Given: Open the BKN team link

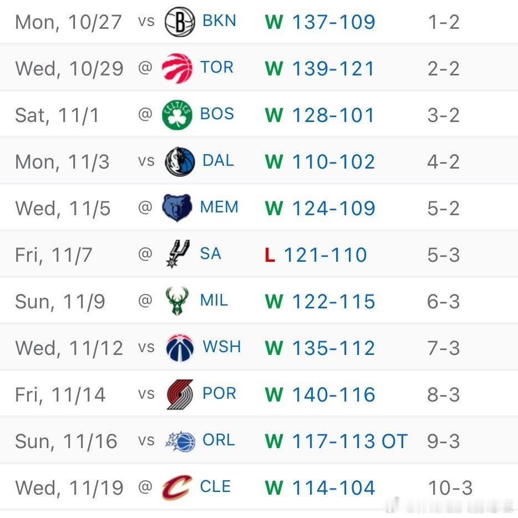Looking at the screenshot, I should pyautogui.click(x=220, y=21).
